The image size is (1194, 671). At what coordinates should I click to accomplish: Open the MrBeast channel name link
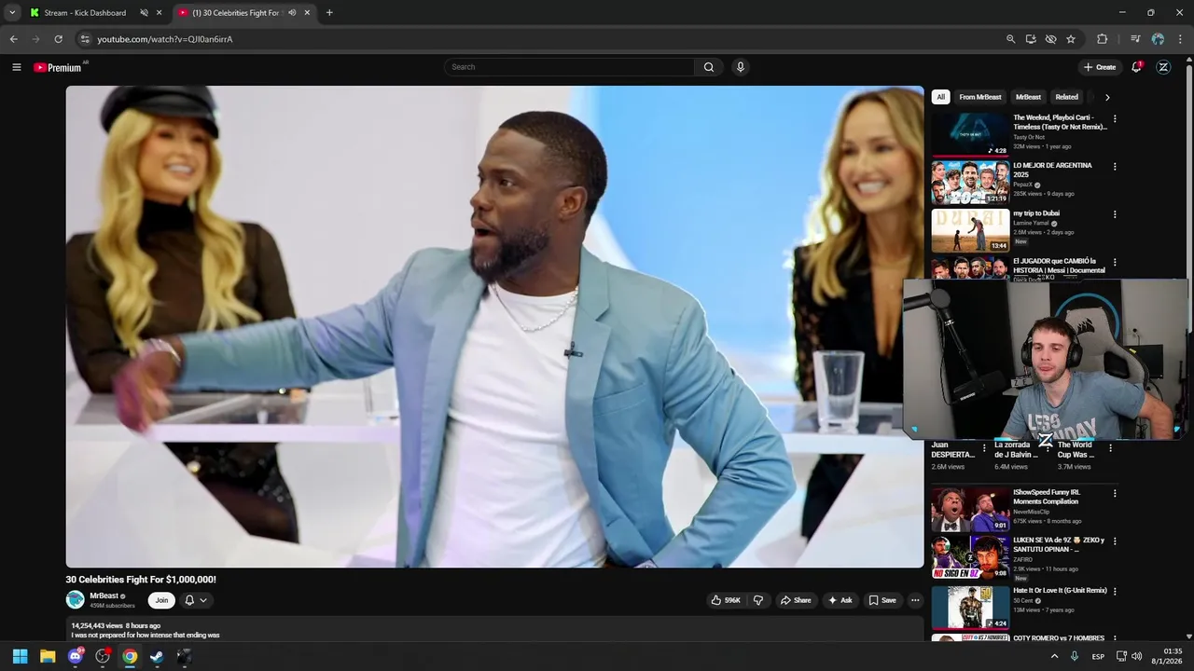(x=104, y=596)
